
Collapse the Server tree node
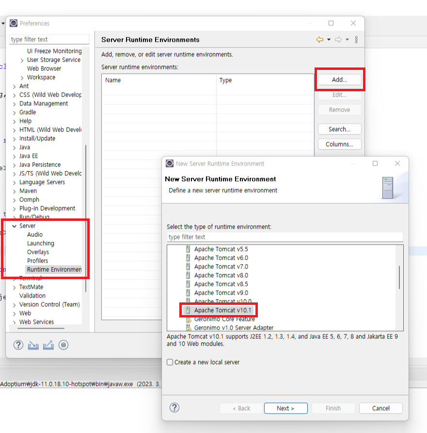point(15,226)
